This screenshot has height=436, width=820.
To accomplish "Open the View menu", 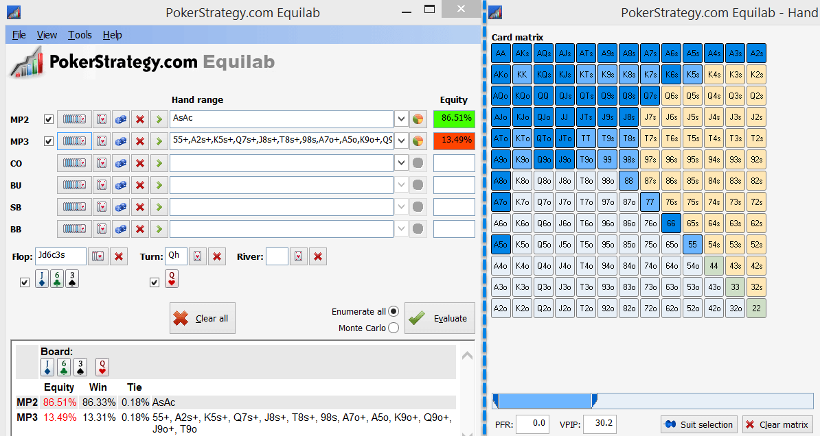I will pos(47,35).
